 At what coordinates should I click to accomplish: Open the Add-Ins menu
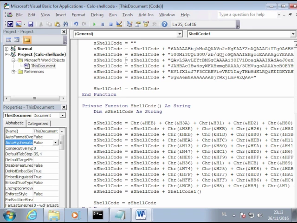click(x=146, y=15)
